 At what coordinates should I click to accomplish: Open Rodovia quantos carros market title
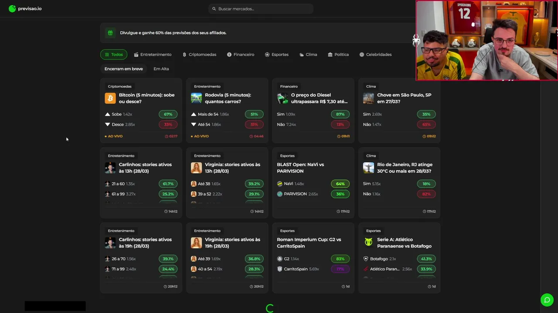click(x=228, y=98)
